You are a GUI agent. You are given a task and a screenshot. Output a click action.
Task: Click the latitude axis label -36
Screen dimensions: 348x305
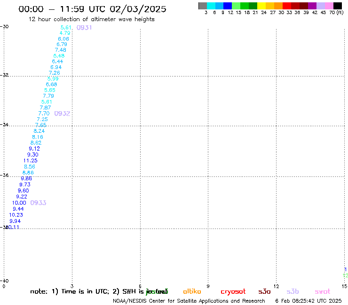point(4,175)
